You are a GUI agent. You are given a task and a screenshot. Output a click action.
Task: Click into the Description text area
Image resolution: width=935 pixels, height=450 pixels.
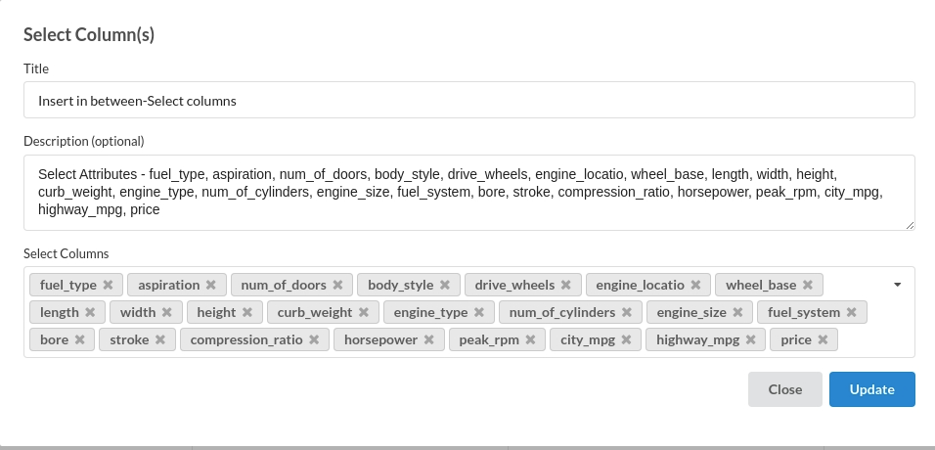click(x=468, y=192)
